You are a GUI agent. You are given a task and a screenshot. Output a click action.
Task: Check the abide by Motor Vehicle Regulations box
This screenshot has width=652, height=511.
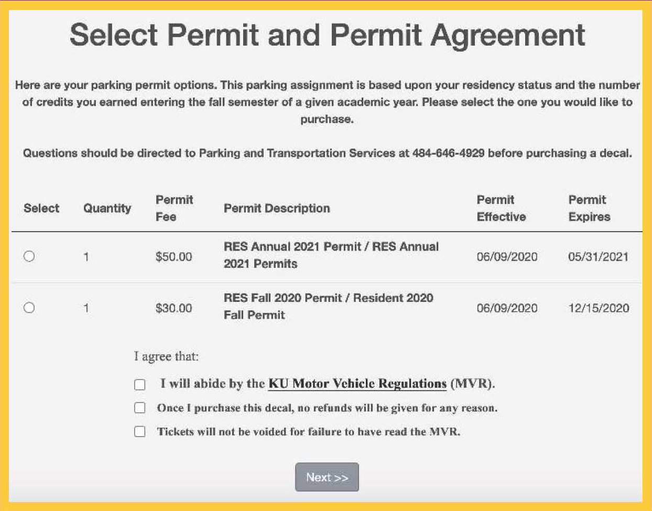tap(140, 385)
